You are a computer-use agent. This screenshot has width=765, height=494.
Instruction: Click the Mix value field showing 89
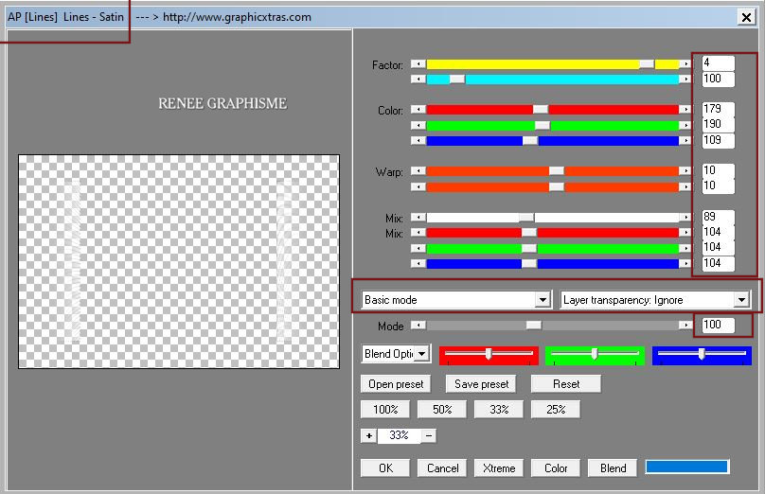718,217
